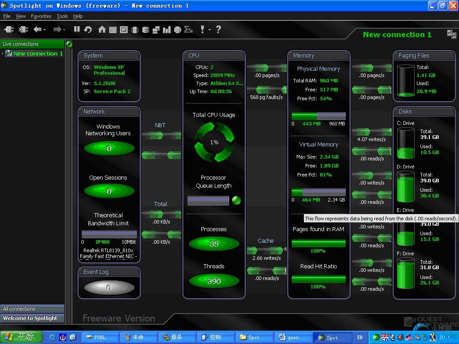Click the C: Drive cylinder gauge
Screen dimensions: 459x344
pyautogui.click(x=406, y=143)
